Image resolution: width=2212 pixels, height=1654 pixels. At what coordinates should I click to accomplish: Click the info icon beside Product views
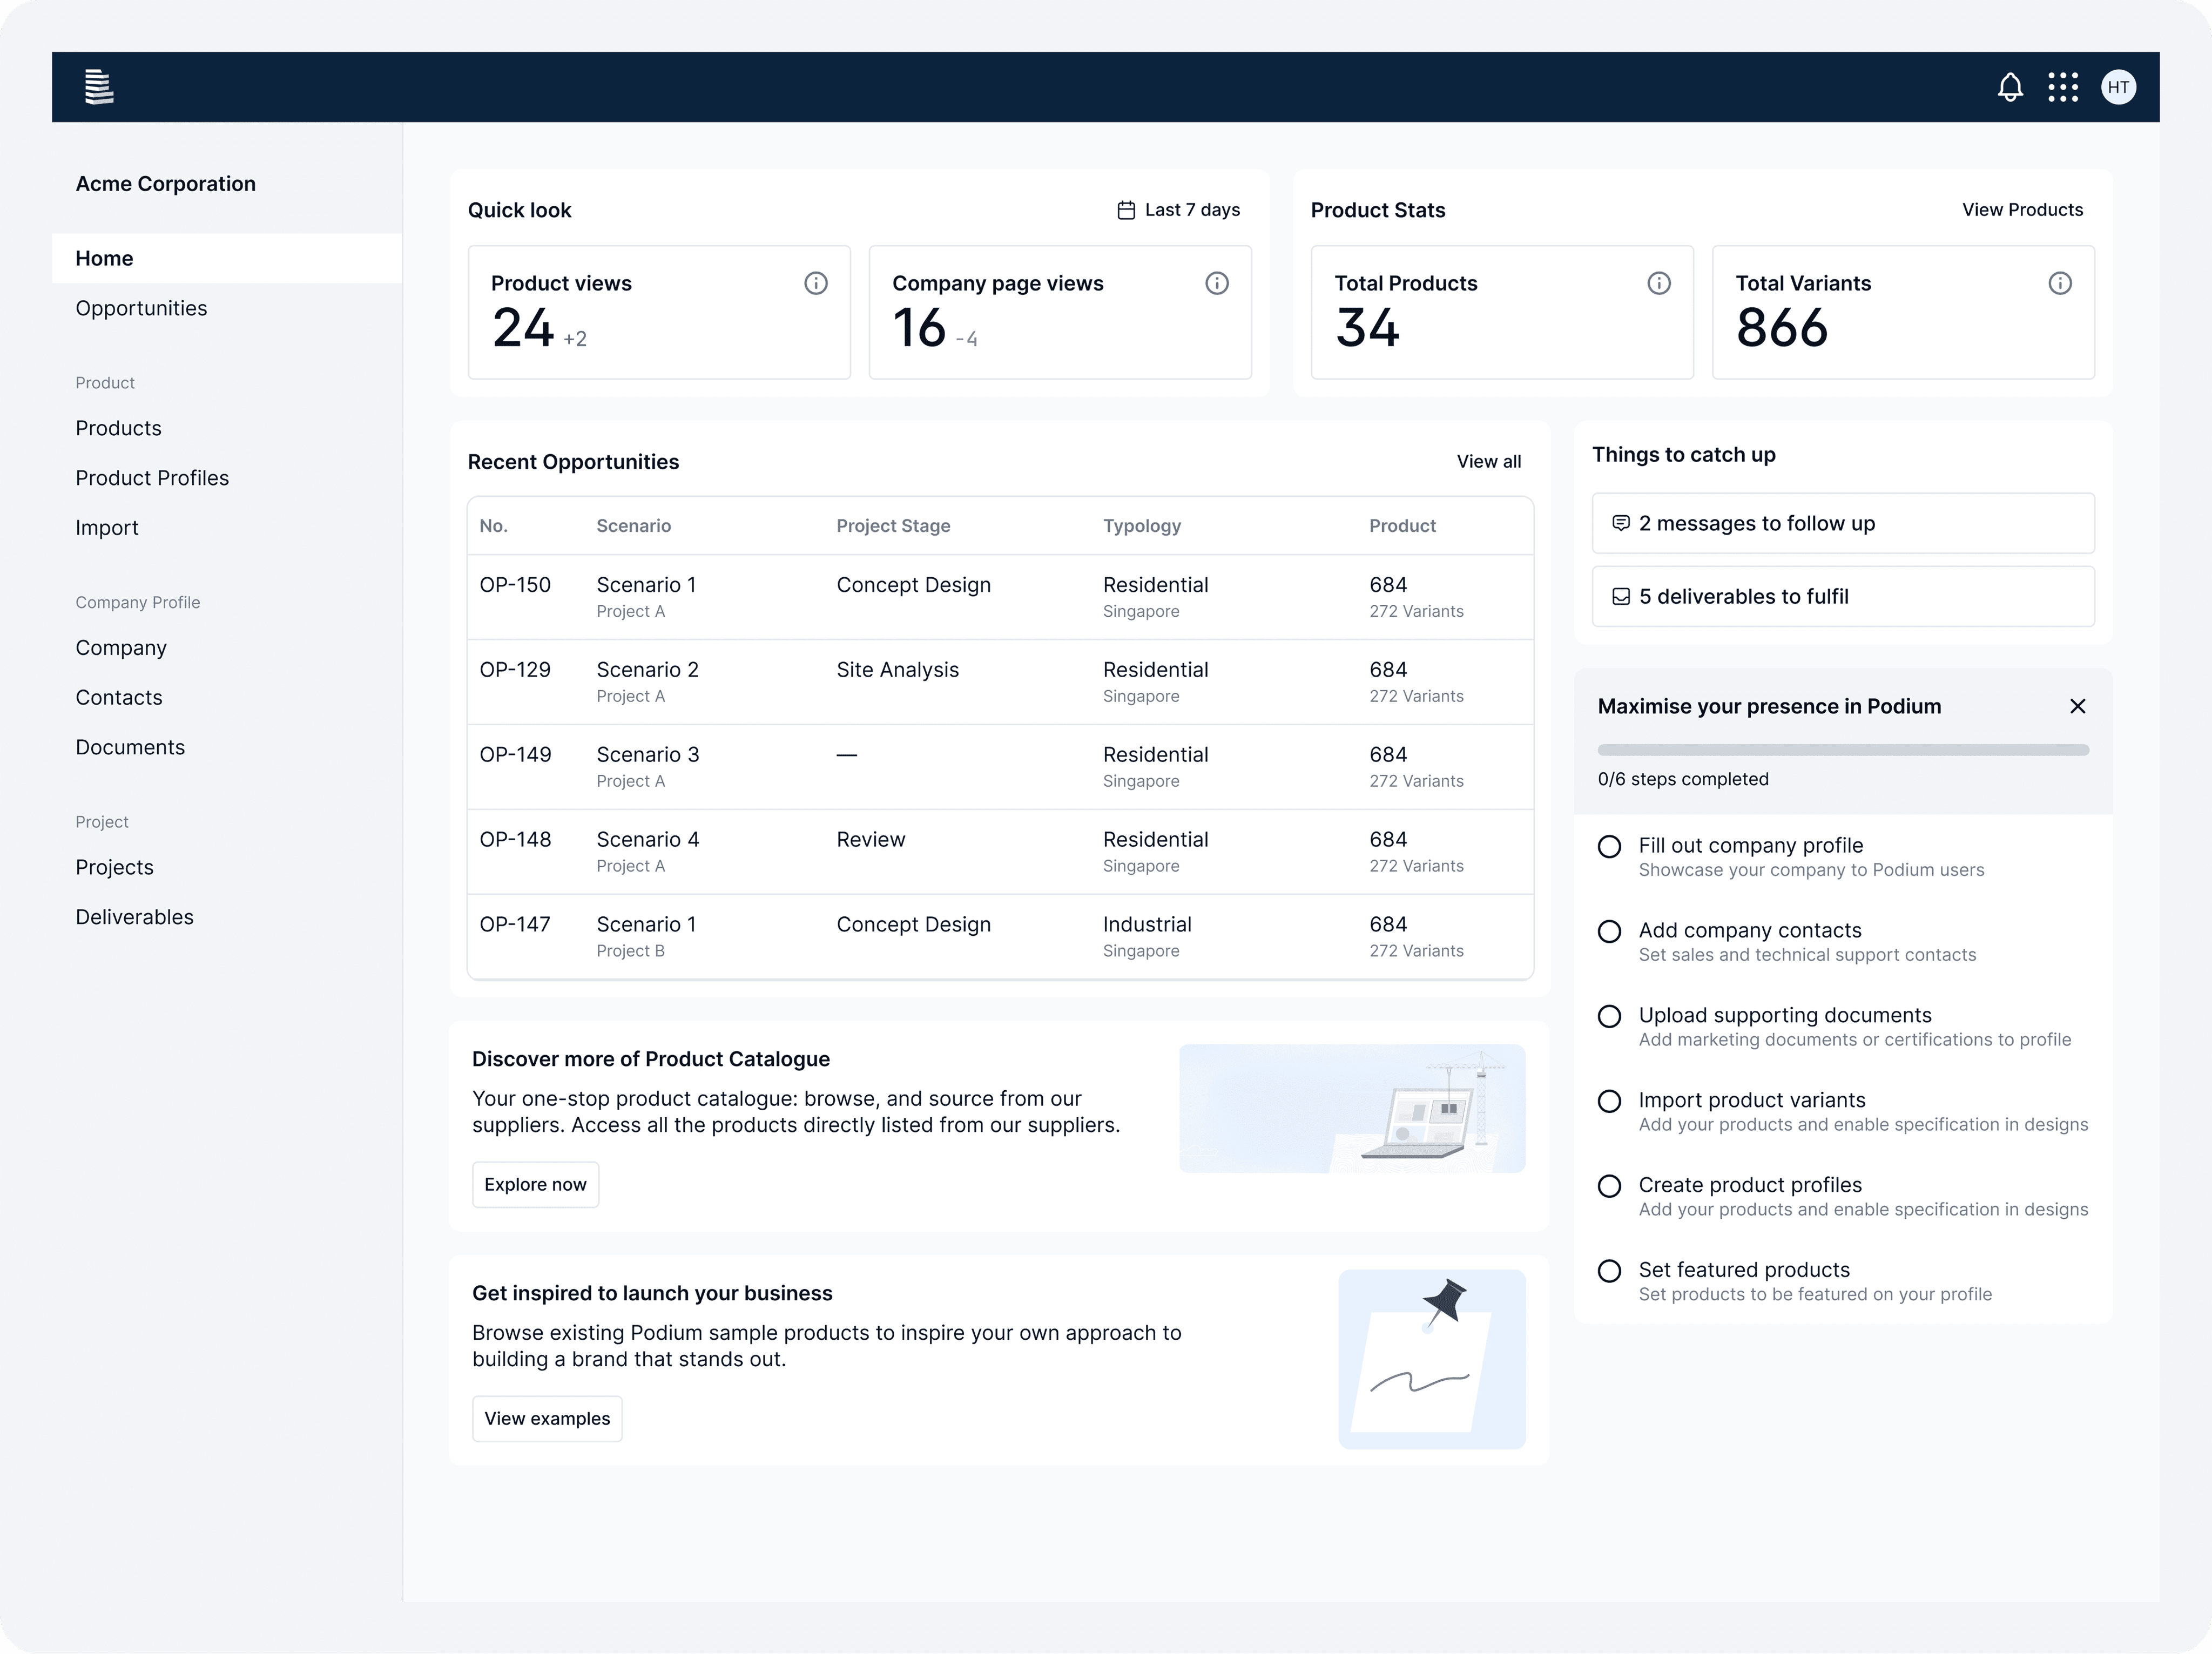(816, 283)
